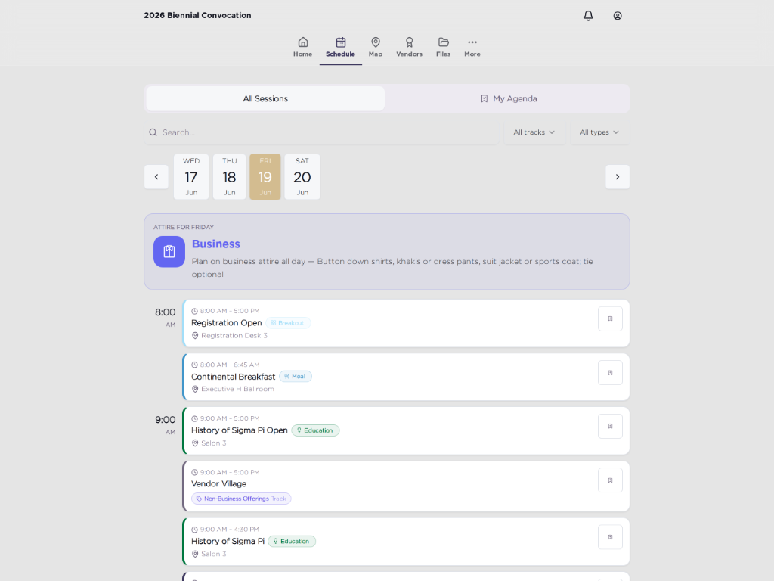Expand the All types dropdown
774x581 pixels.
[599, 132]
